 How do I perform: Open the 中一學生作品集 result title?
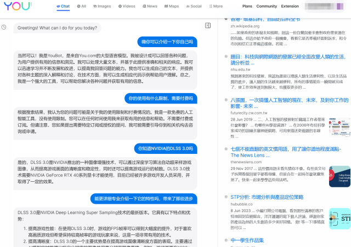[x=247, y=240]
